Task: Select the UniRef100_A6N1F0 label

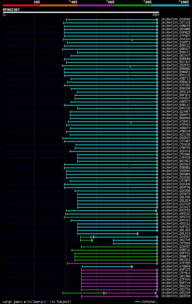Action: click(x=176, y=128)
